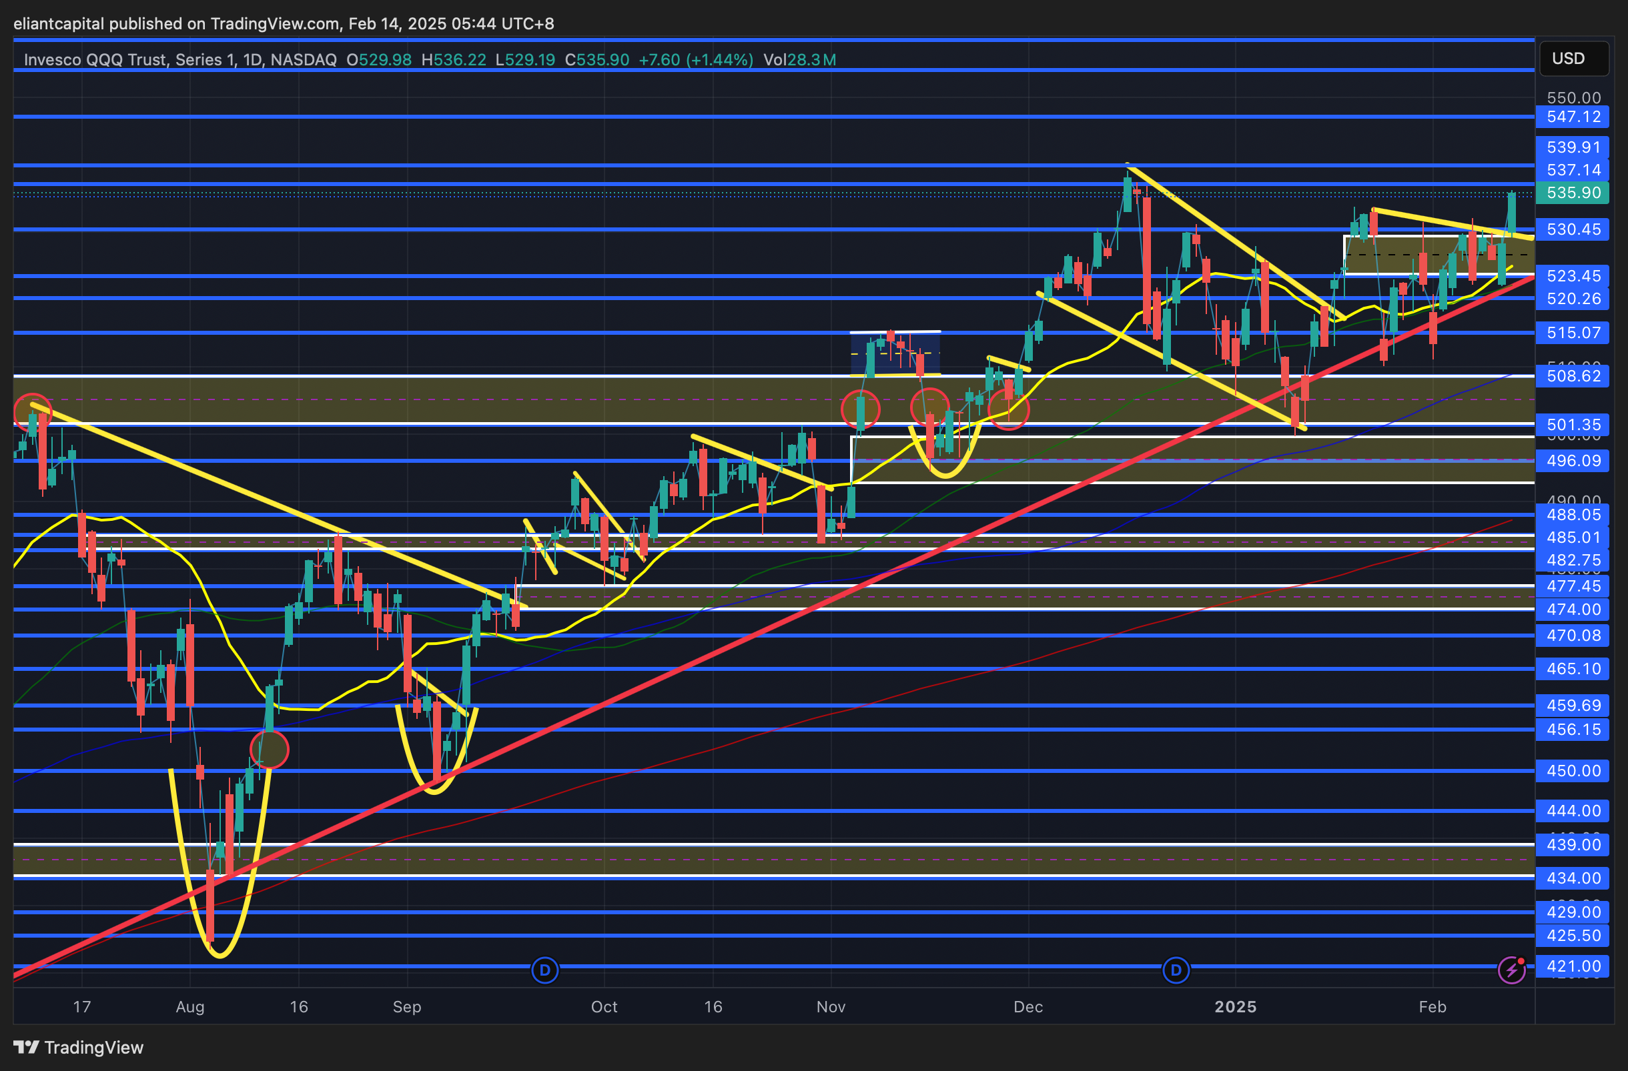Screen dimensions: 1628x1071
Task: Click the TradingView logo at bottom left
Action: [x=79, y=1047]
